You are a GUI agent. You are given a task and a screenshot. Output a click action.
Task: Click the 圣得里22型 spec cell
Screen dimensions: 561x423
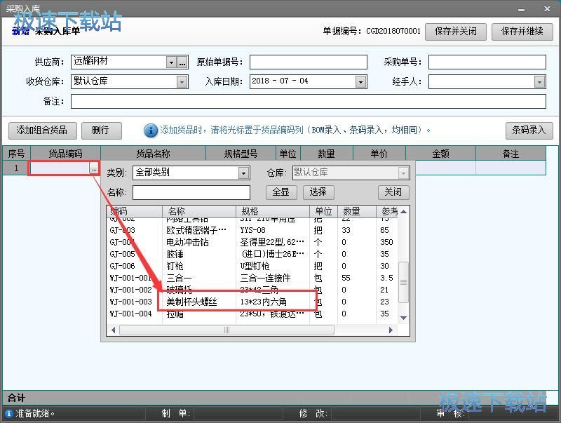[x=272, y=242]
